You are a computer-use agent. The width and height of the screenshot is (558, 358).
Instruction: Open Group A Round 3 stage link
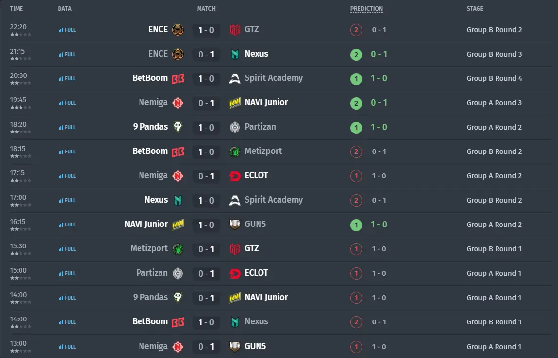click(494, 103)
